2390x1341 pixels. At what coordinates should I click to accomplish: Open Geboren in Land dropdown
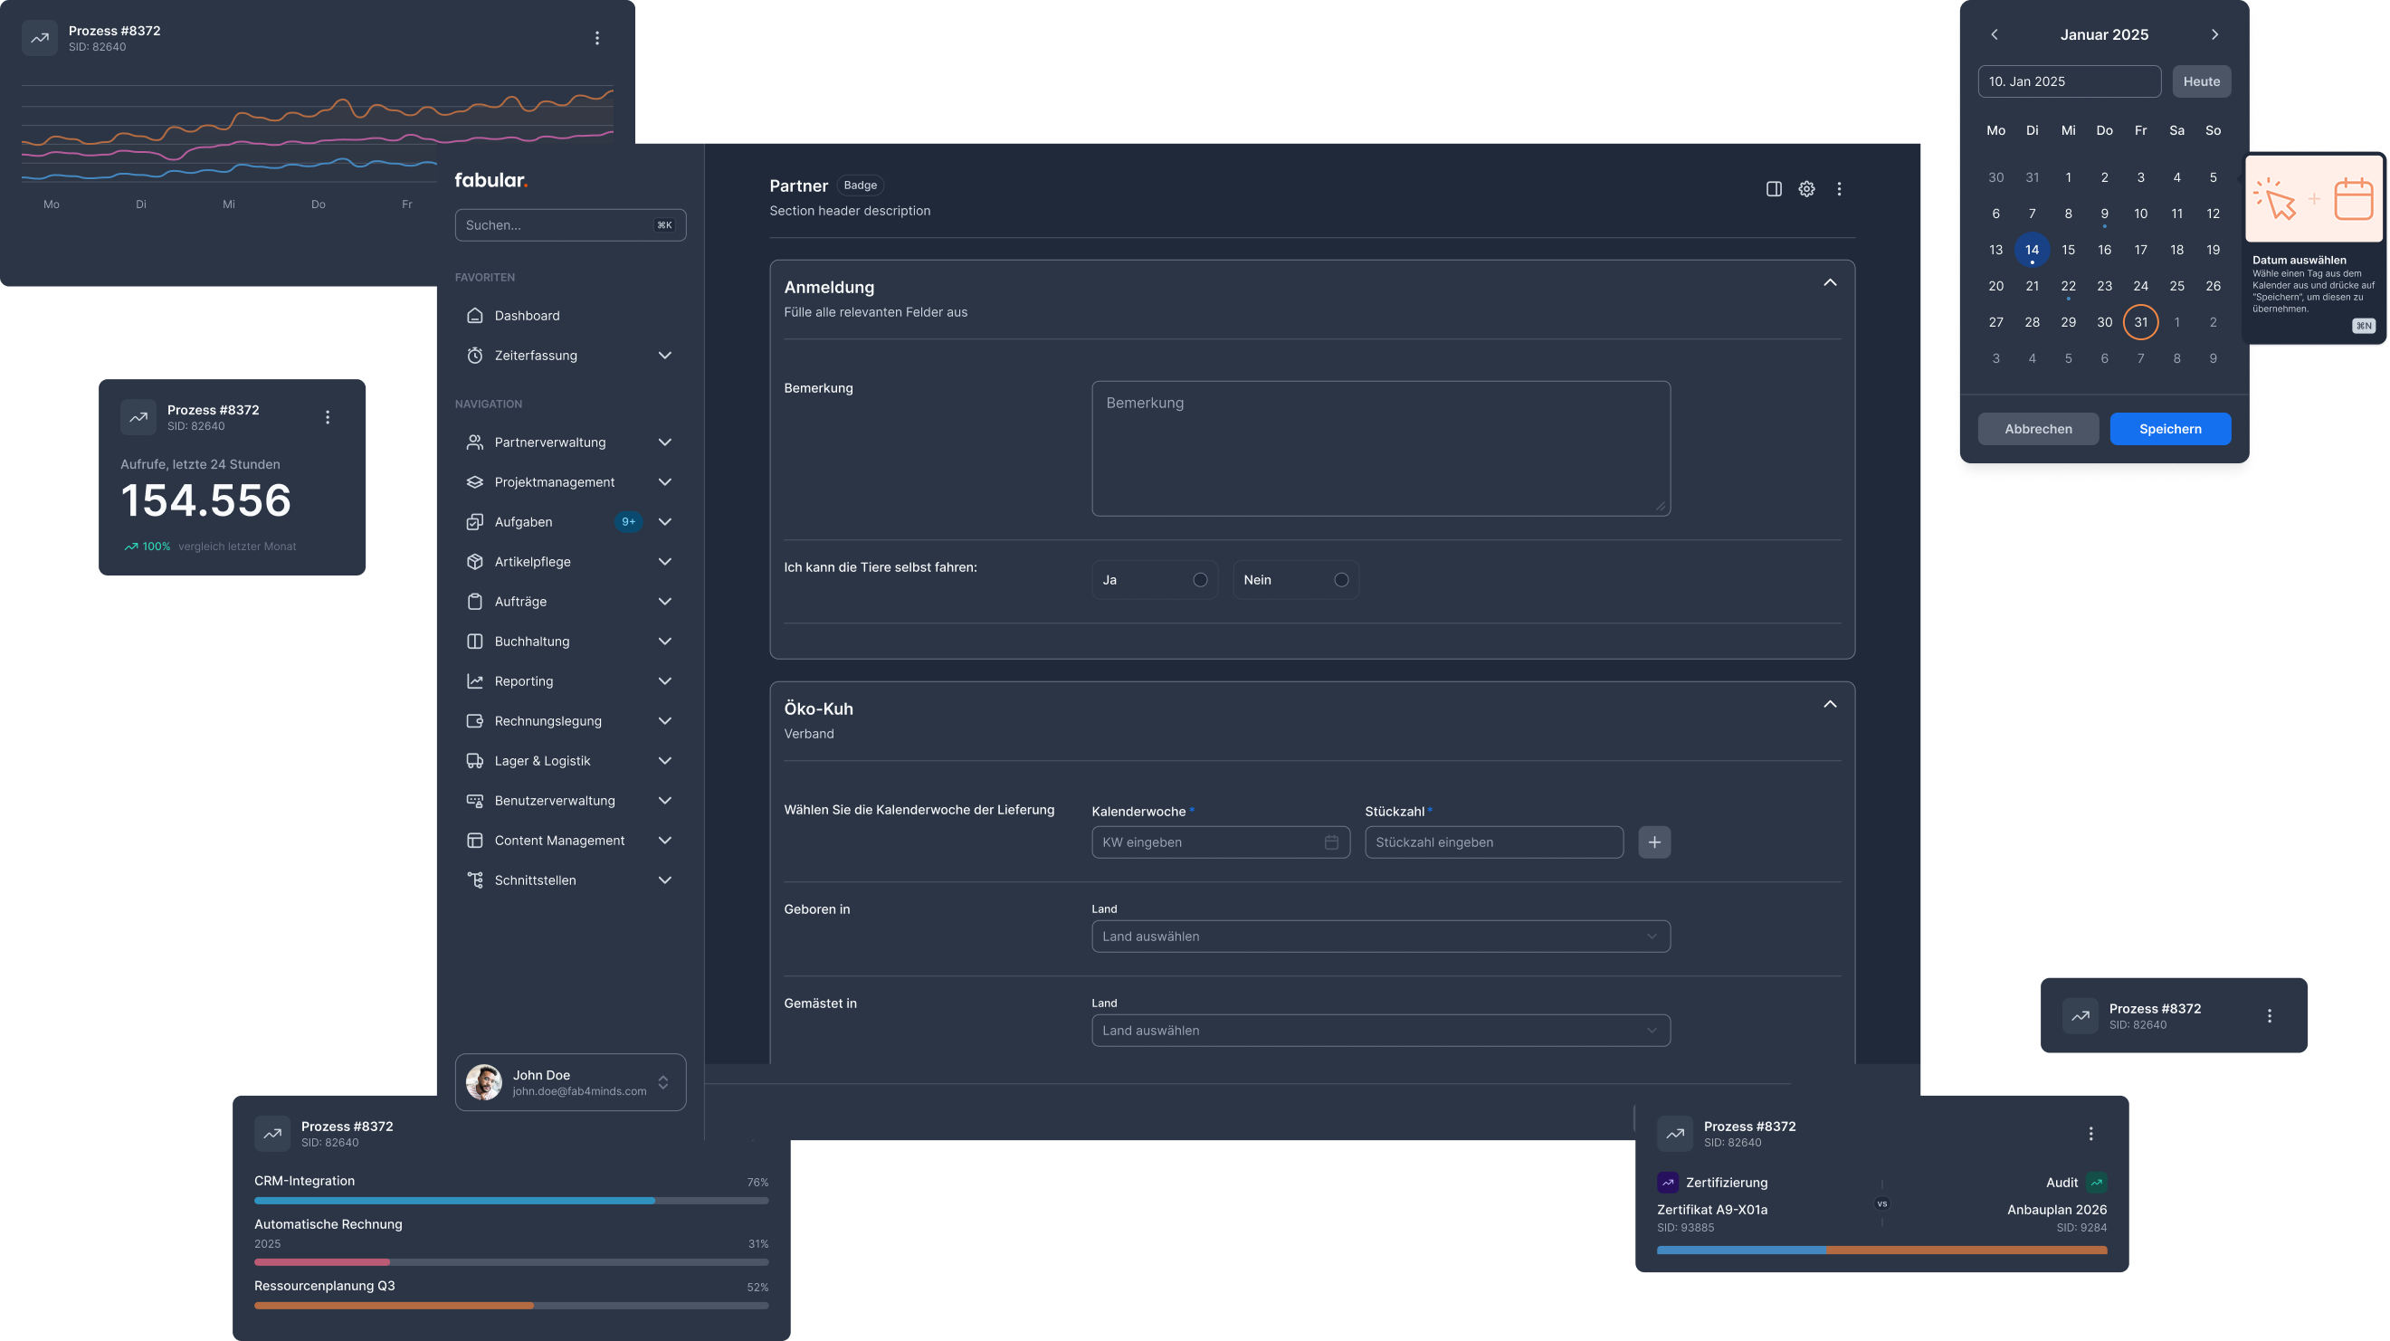coord(1381,937)
